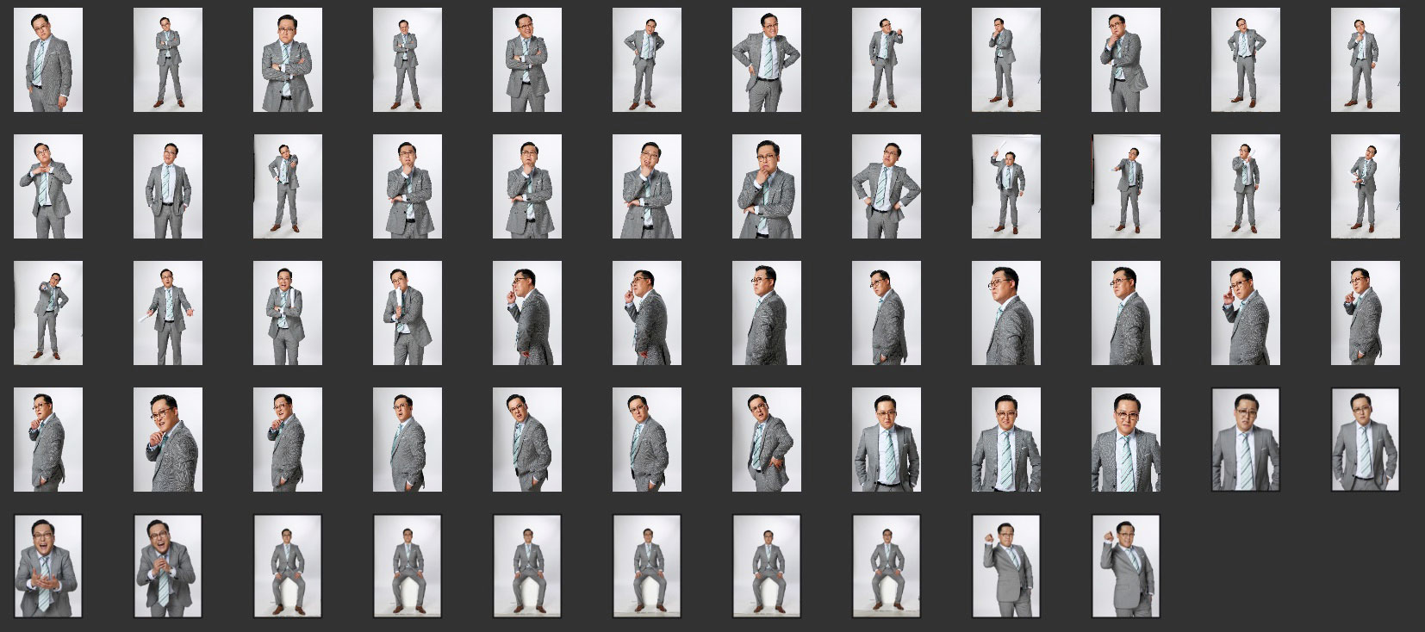1425x632 pixels.
Task: Pick the seventh top-row photo, hands on hips
Action: click(x=767, y=60)
